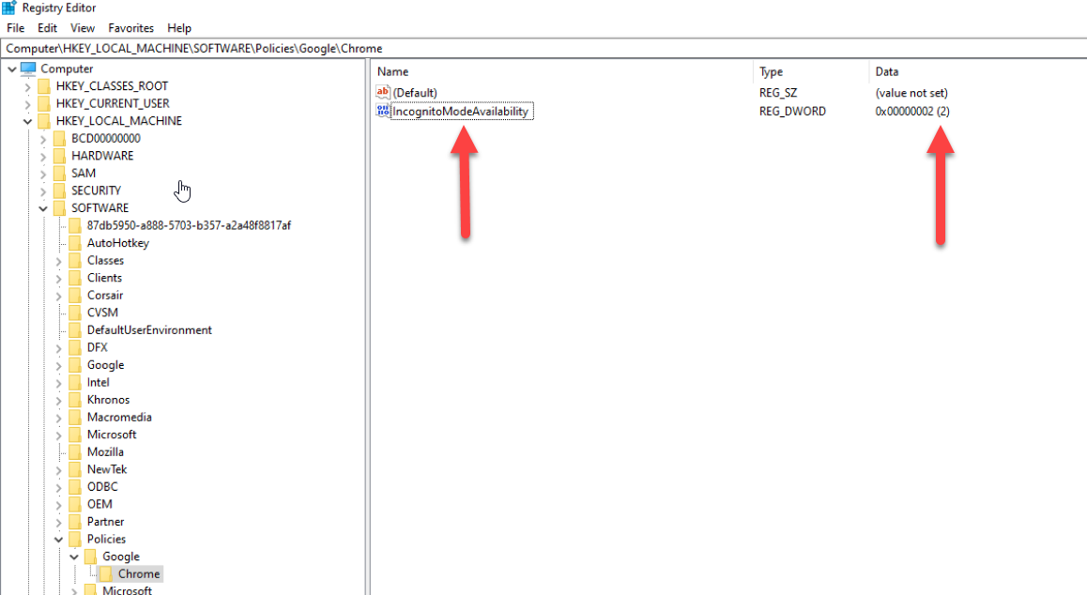This screenshot has height=595, width=1087.
Task: Click the Intel folder icon
Action: 75,382
